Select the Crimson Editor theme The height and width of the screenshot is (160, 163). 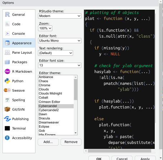pyautogui.click(x=56, y=102)
